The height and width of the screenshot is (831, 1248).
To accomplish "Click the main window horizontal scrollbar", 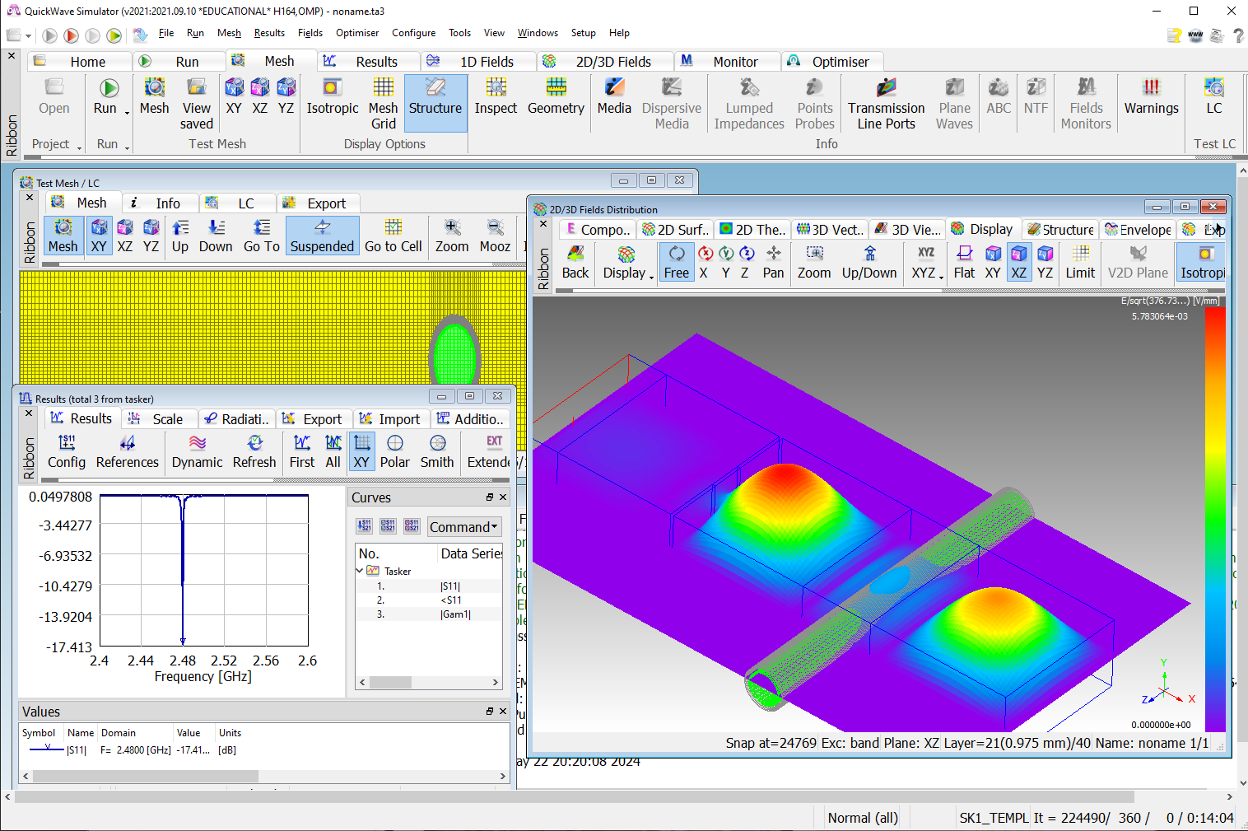I will [x=619, y=796].
